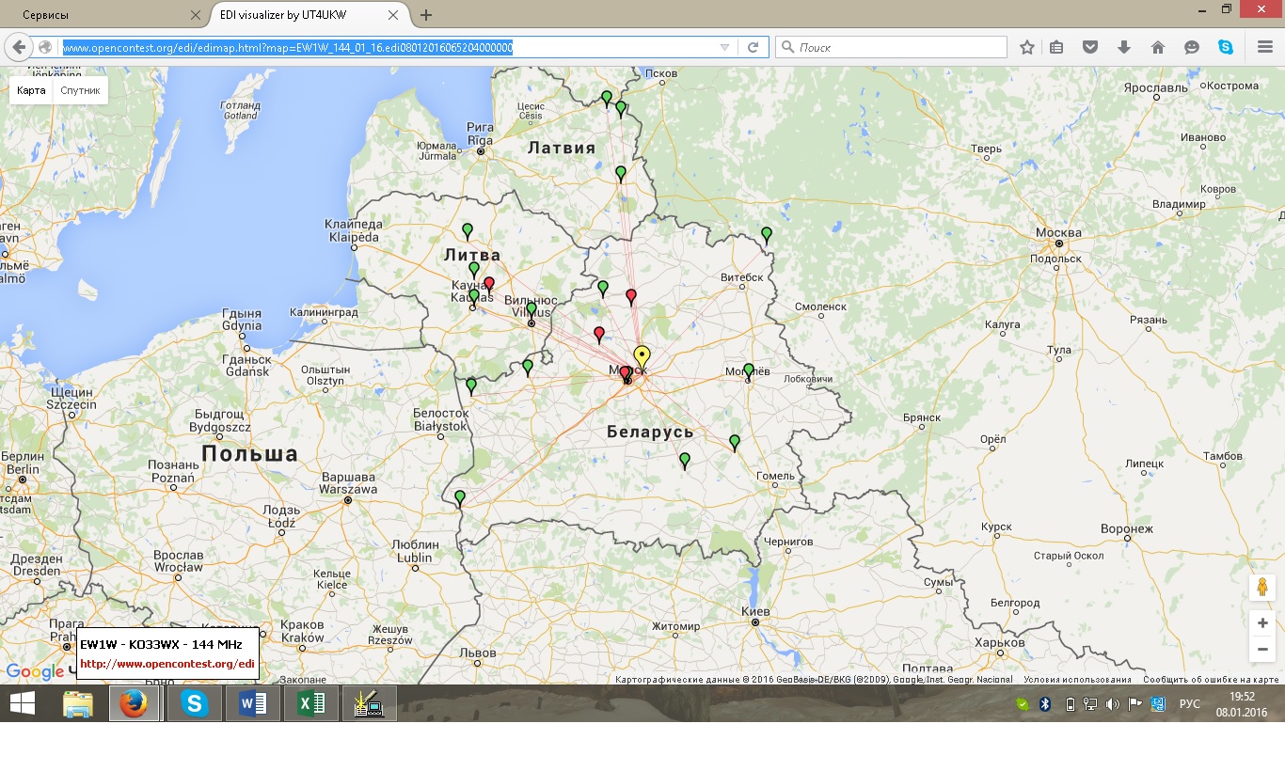Image resolution: width=1285 pixels, height=771 pixels.
Task: Click the yellow home station marker
Action: point(642,356)
